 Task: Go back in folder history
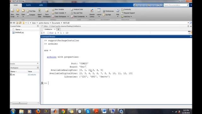(11, 23)
